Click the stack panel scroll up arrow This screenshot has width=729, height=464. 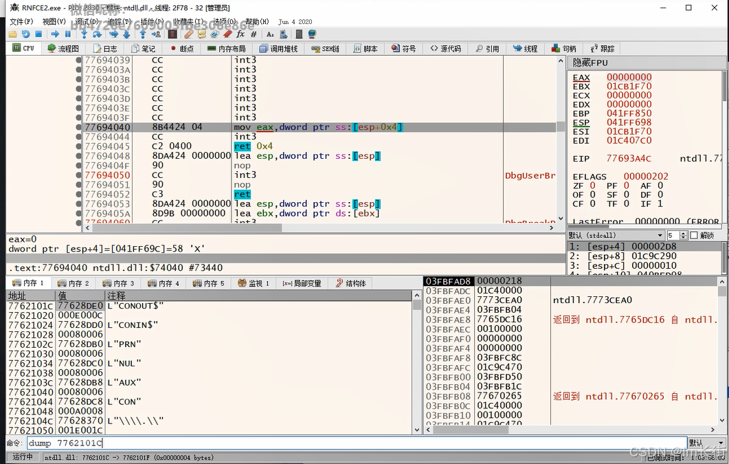pyautogui.click(x=721, y=282)
